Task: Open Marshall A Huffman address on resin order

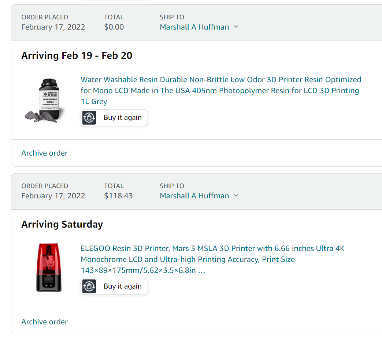Action: pyautogui.click(x=194, y=27)
